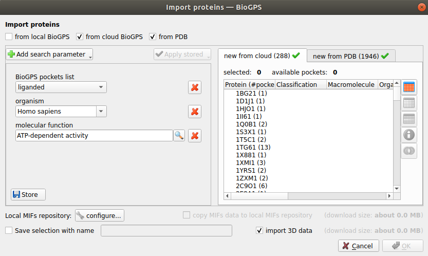428x256 pixels.
Task: Sort by Organism column header
Action: tap(386, 85)
